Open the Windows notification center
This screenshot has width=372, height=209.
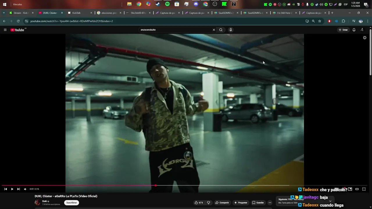click(x=366, y=4)
